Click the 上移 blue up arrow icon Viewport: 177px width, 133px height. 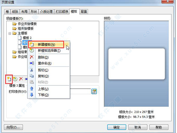tap(32, 89)
